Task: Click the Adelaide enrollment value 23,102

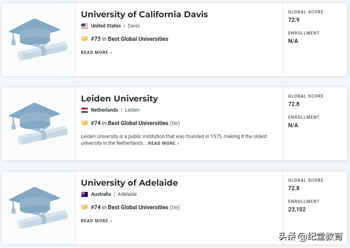Action: click(297, 209)
